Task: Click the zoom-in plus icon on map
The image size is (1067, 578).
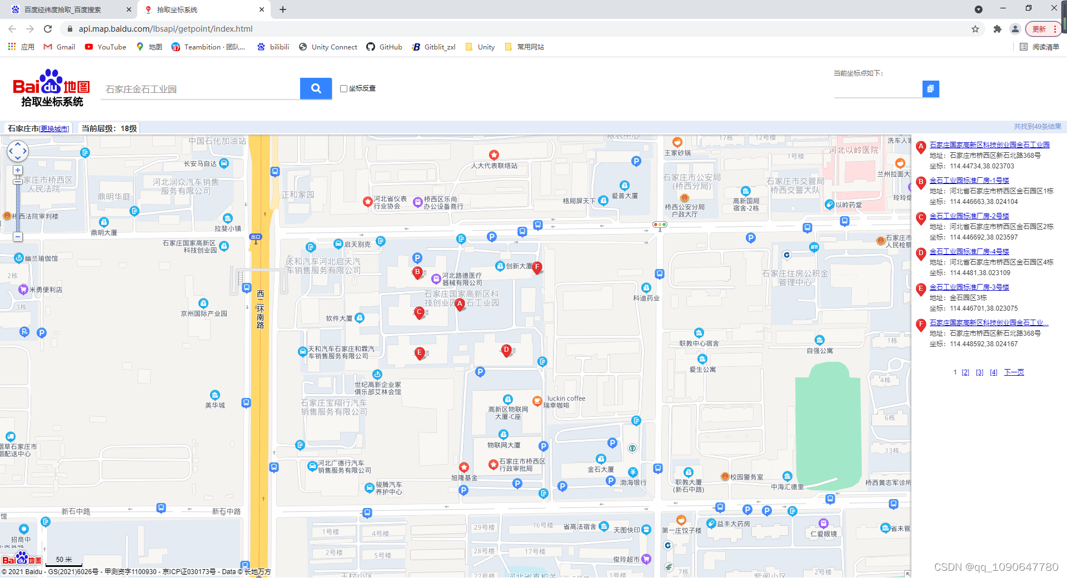Action: pos(18,170)
